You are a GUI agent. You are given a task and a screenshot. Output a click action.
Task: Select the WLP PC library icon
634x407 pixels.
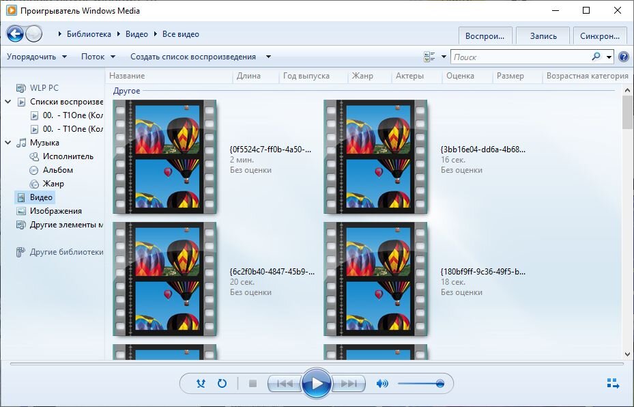point(20,88)
